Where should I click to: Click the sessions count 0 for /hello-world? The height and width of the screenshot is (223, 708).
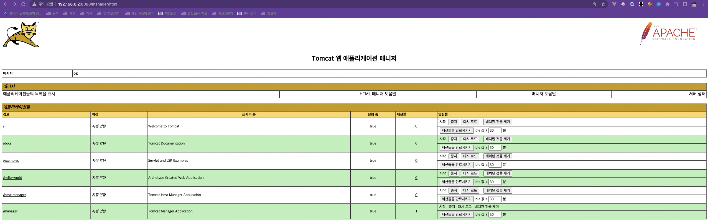tap(416, 178)
